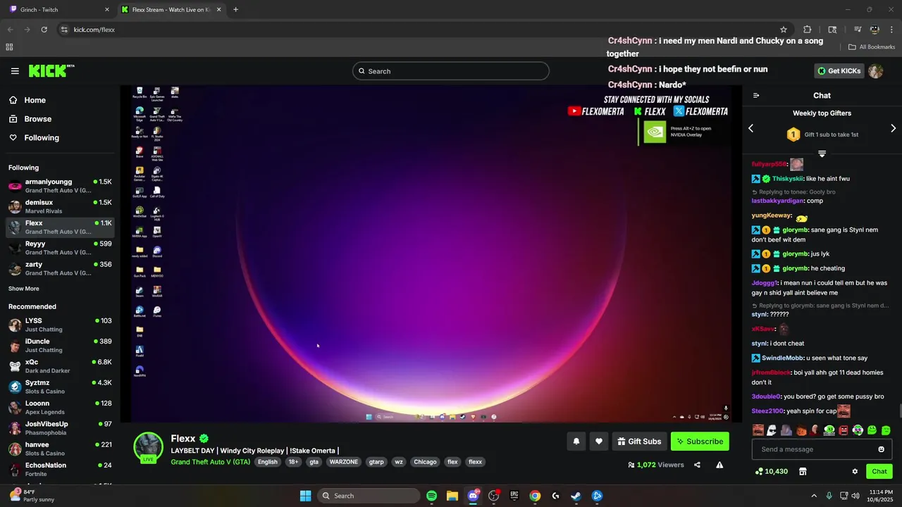The image size is (902, 507).
Task: Click the address bar URL kick.com/flexx
Action: 94,30
